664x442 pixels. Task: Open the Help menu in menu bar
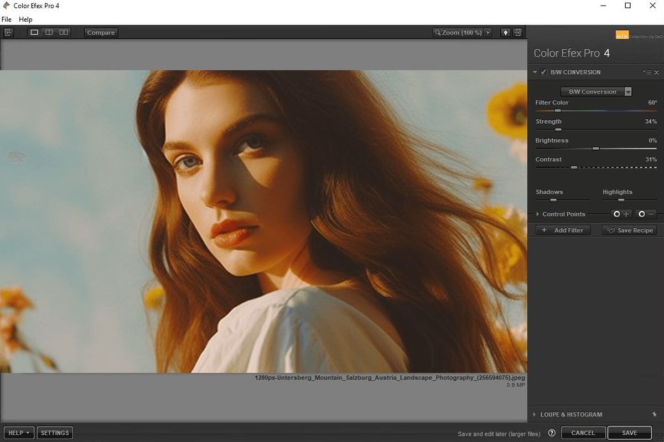click(25, 19)
